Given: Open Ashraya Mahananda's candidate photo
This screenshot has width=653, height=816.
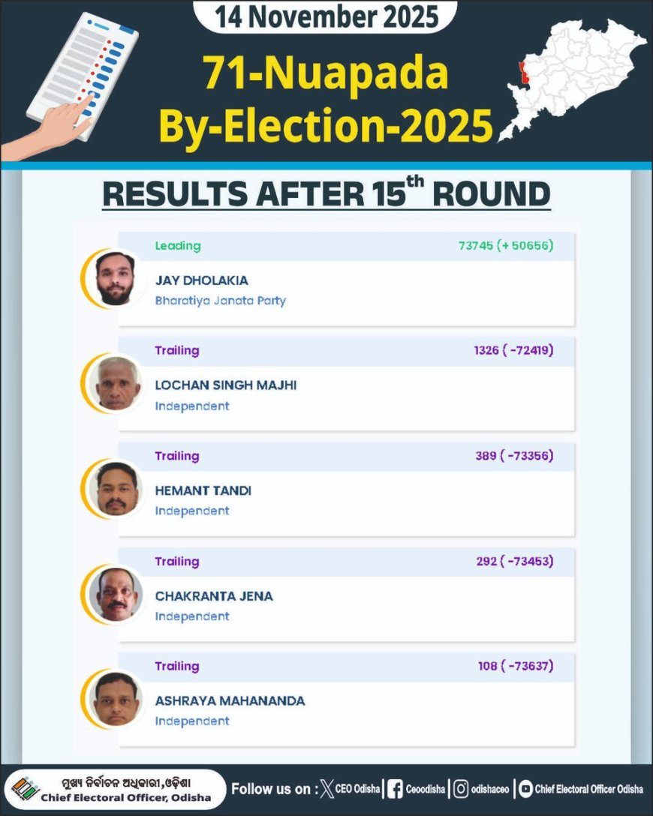Looking at the screenshot, I should [115, 700].
